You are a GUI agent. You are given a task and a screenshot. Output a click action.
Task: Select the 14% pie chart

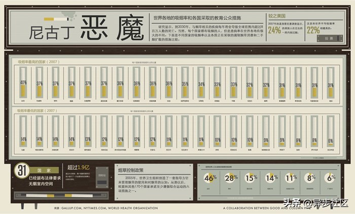271,178
